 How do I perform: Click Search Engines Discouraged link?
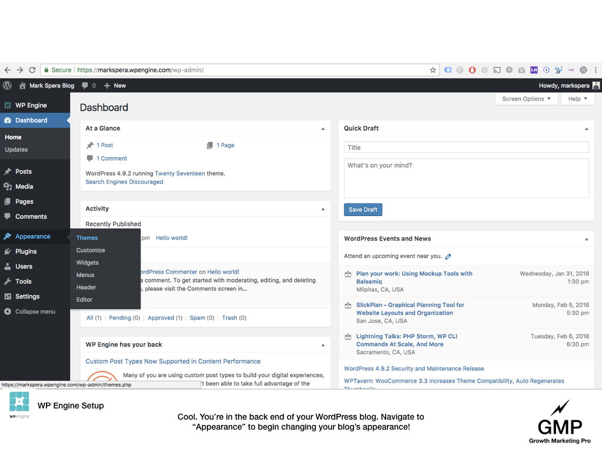click(125, 182)
